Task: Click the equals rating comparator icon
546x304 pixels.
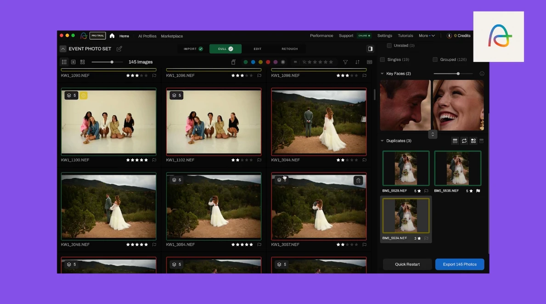Action: click(x=295, y=62)
